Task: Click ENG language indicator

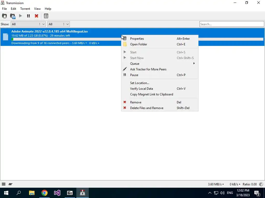Action: [x=230, y=193]
